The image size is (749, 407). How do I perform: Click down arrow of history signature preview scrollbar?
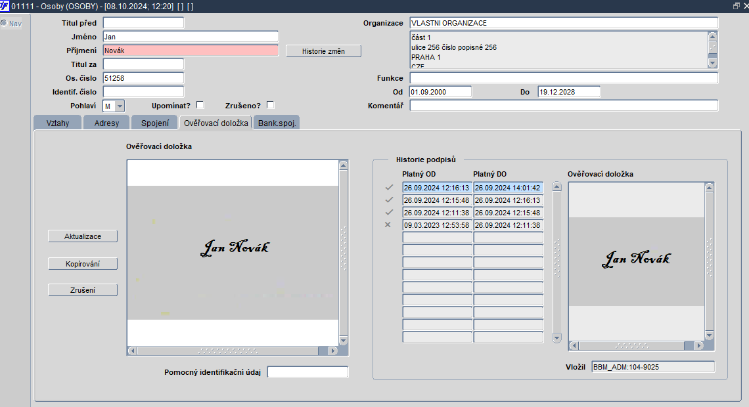pyautogui.click(x=710, y=335)
